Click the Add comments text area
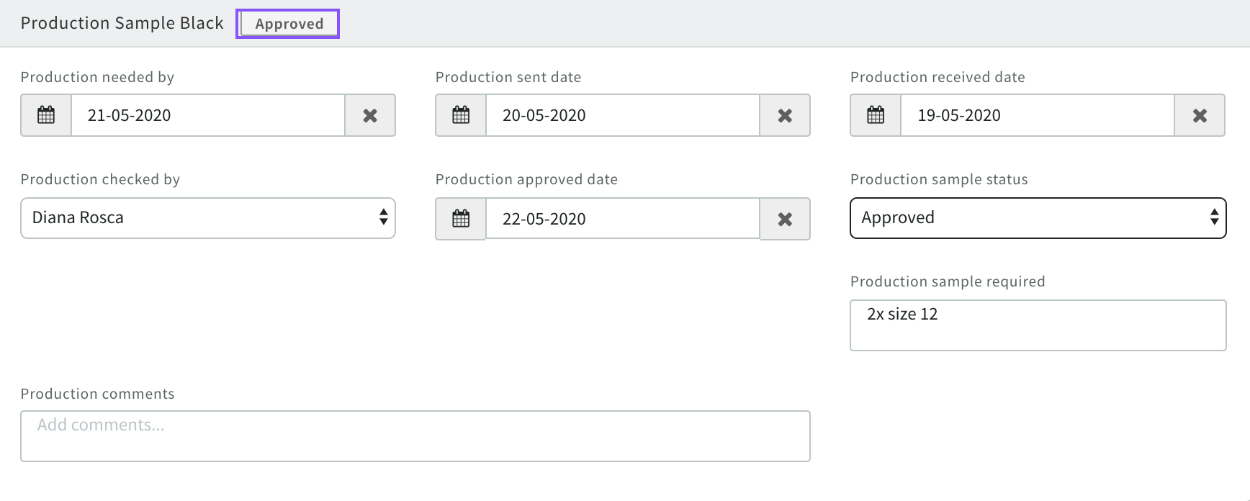Image resolution: width=1250 pixels, height=501 pixels. coord(415,436)
